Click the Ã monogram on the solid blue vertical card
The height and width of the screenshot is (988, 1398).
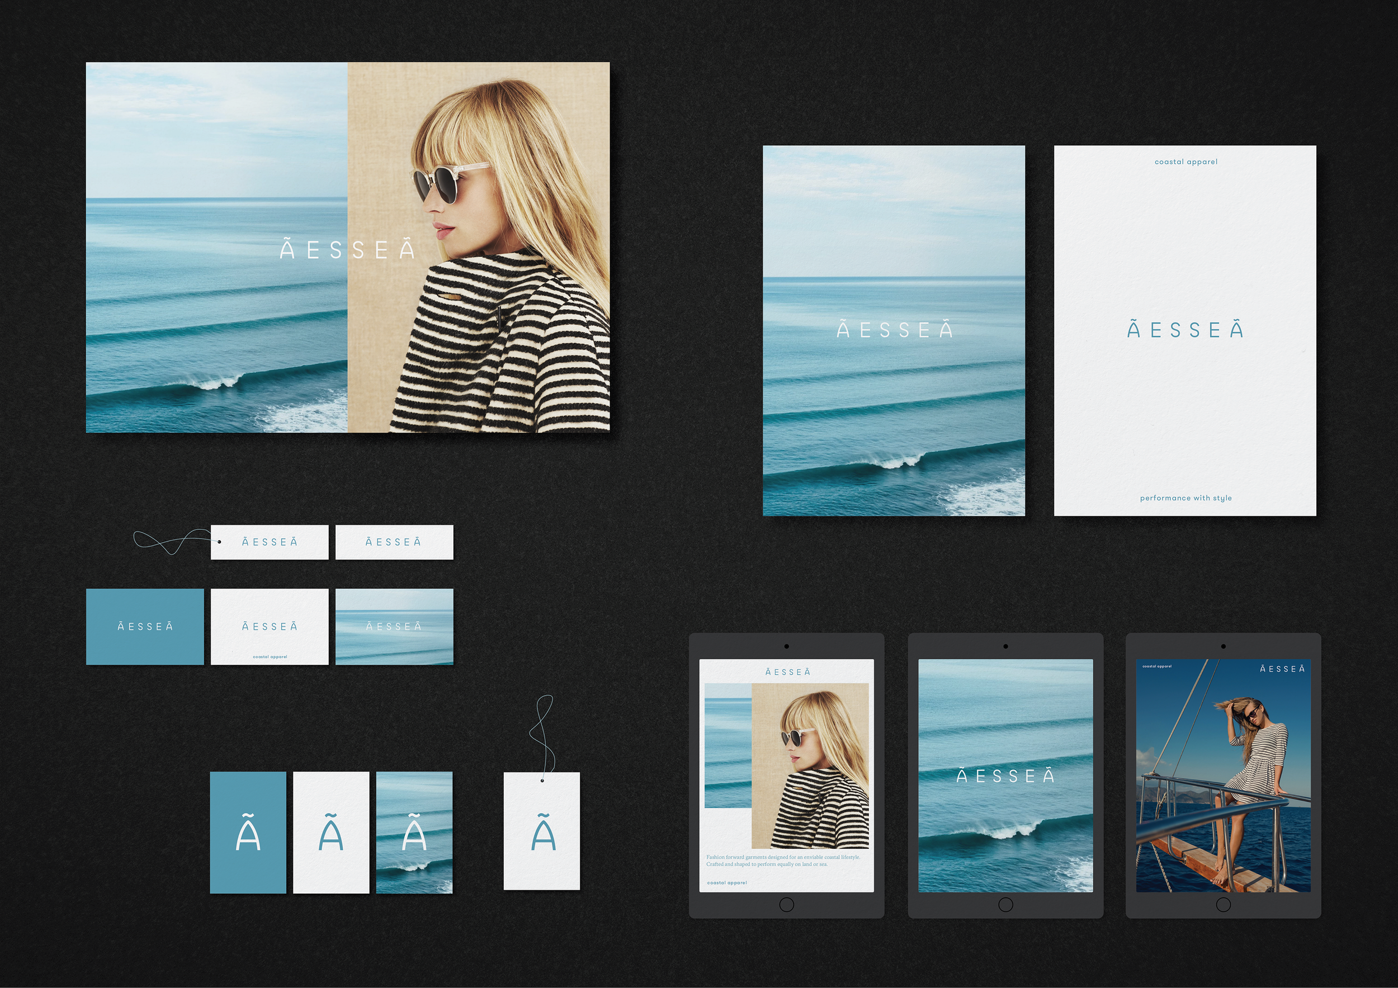[x=248, y=833]
